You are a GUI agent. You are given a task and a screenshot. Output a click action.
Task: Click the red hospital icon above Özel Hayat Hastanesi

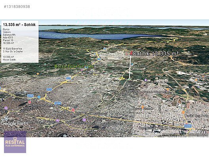pyautogui.click(x=73, y=110)
